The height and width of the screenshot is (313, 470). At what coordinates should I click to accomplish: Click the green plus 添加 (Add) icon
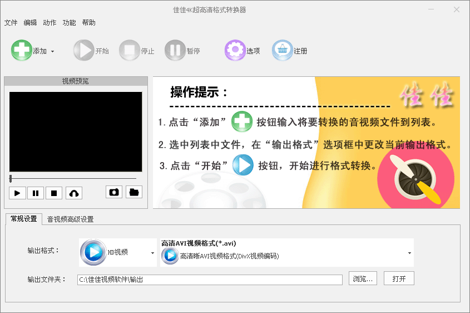22,50
